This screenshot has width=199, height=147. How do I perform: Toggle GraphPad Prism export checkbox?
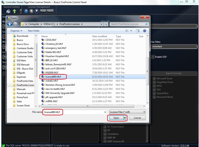click(x=154, y=82)
